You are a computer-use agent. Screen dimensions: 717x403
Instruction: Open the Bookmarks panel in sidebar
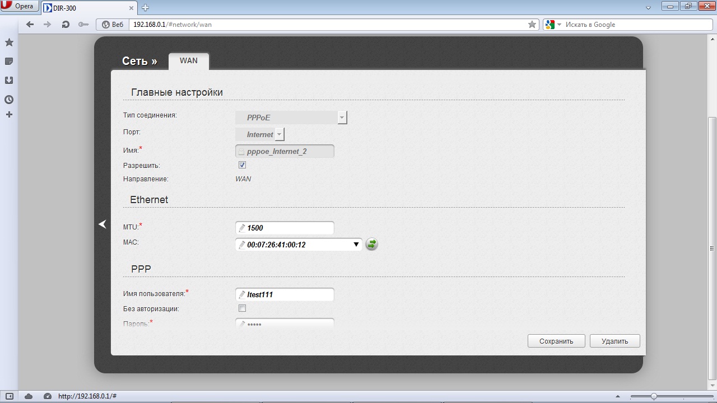[9, 43]
